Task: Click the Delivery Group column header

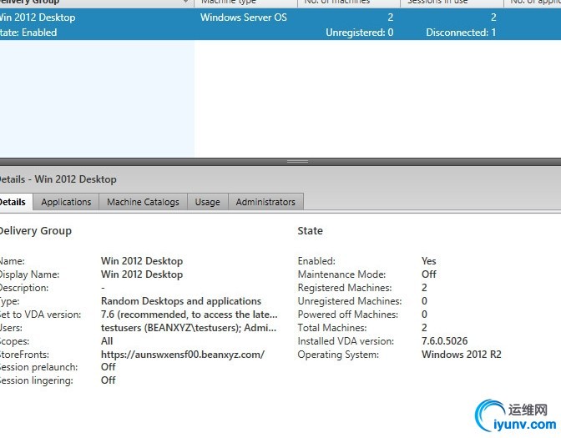Action: click(97, 3)
